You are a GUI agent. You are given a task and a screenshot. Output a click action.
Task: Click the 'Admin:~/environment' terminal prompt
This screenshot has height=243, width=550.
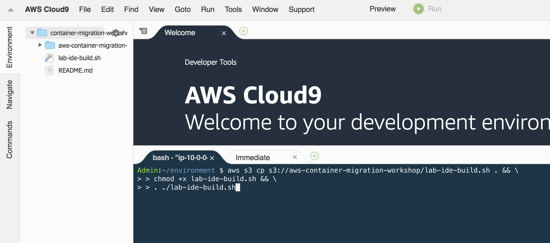(176, 170)
